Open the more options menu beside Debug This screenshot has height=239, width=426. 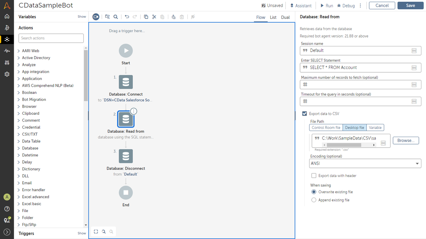[x=360, y=6]
